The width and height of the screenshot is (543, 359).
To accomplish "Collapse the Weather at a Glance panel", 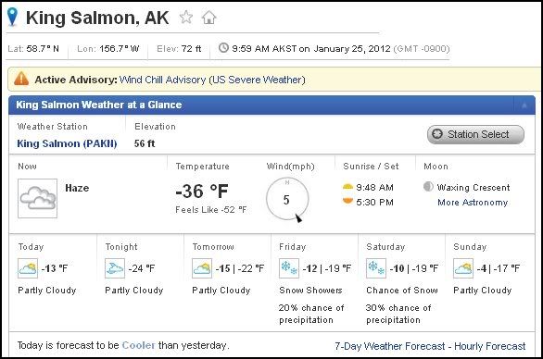I will (524, 105).
